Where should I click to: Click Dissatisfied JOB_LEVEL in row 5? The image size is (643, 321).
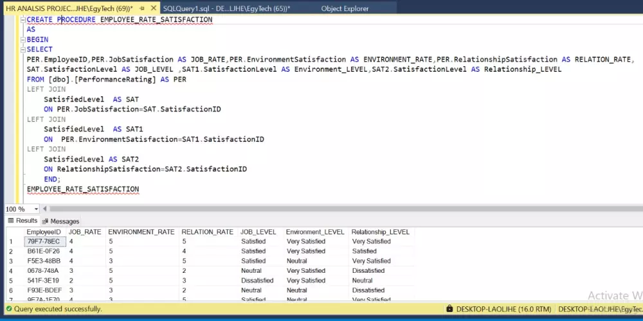tap(257, 281)
